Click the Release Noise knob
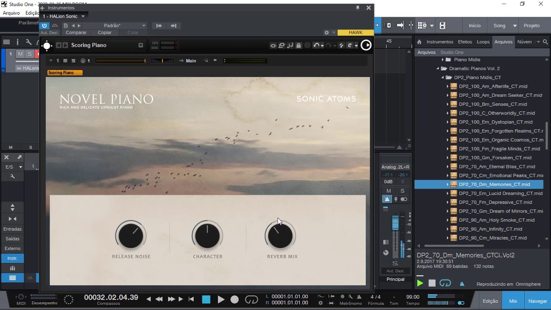 click(x=131, y=236)
